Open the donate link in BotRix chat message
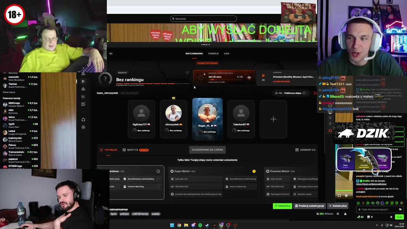 (371, 184)
